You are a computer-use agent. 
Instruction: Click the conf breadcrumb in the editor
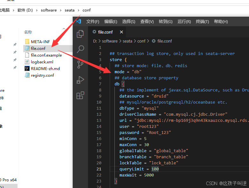(141, 41)
